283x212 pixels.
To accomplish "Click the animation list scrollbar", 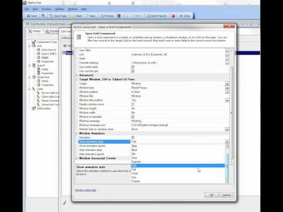I will [x=228, y=166].
